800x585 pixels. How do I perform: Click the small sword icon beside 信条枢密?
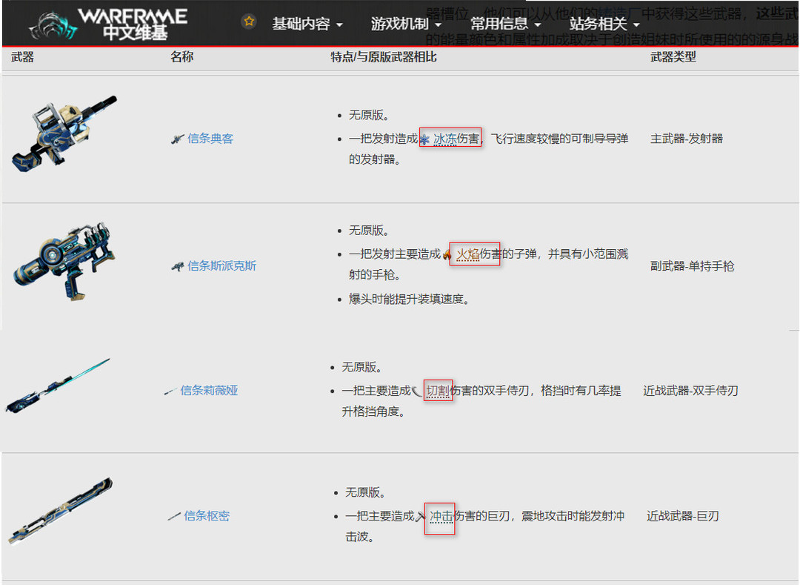pos(173,517)
